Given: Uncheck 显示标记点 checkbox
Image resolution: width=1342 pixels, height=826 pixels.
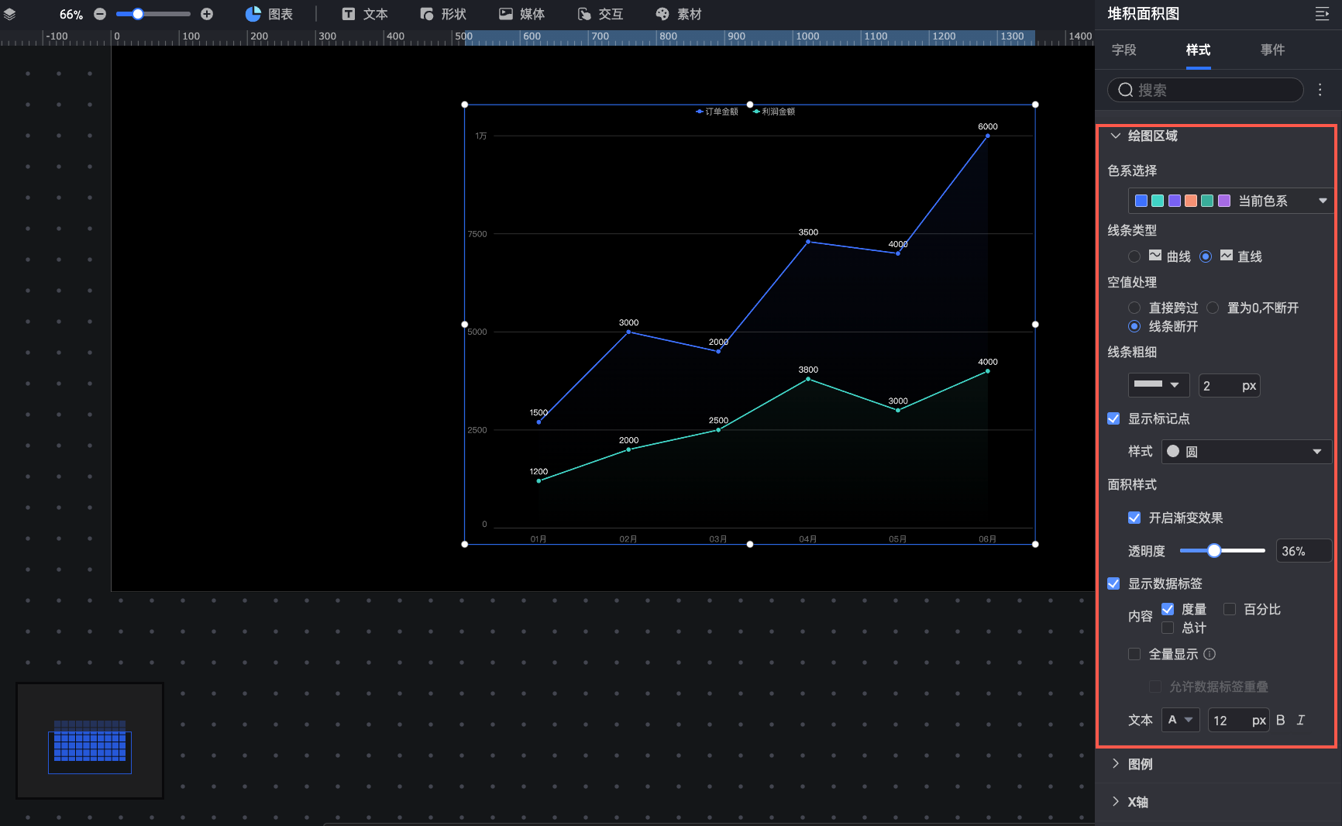Looking at the screenshot, I should pyautogui.click(x=1113, y=418).
